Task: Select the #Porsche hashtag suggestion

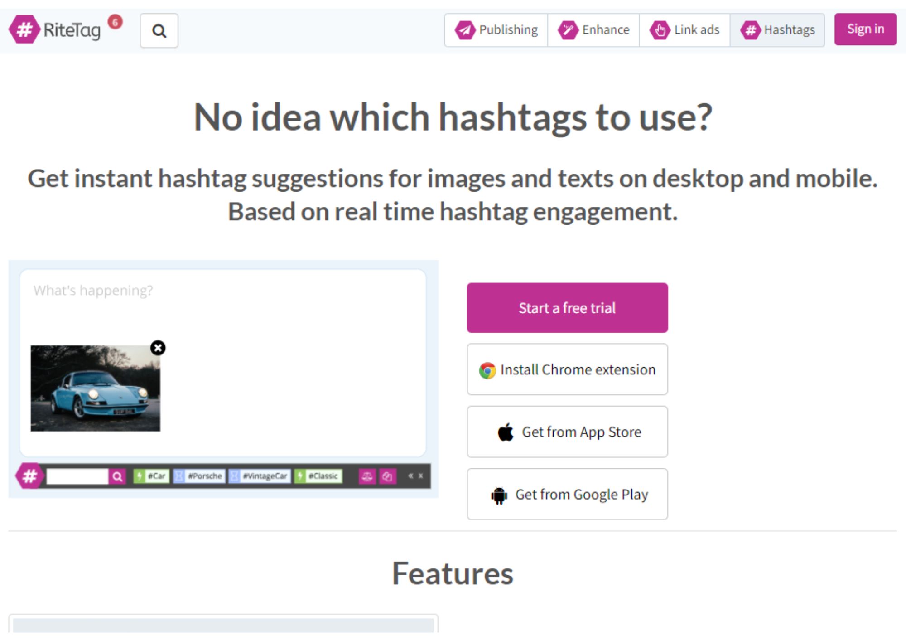Action: [199, 476]
